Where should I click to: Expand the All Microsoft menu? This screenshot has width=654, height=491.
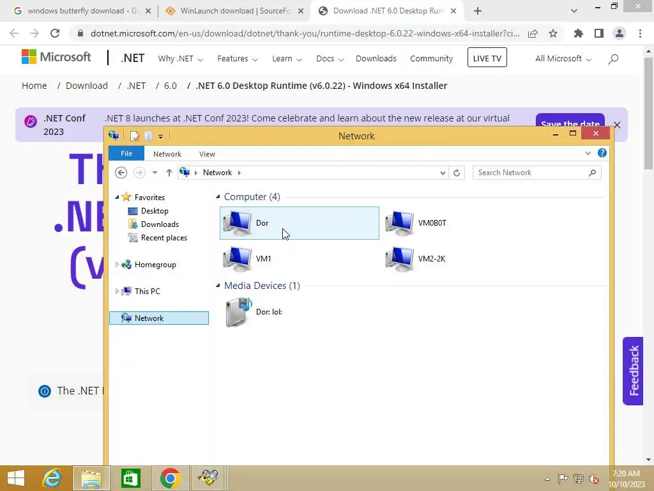563,59
